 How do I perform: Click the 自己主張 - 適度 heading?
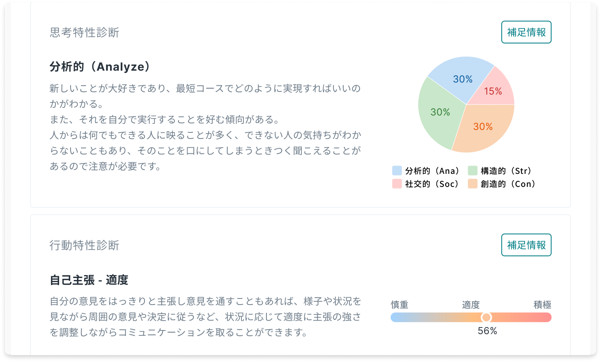[89, 280]
